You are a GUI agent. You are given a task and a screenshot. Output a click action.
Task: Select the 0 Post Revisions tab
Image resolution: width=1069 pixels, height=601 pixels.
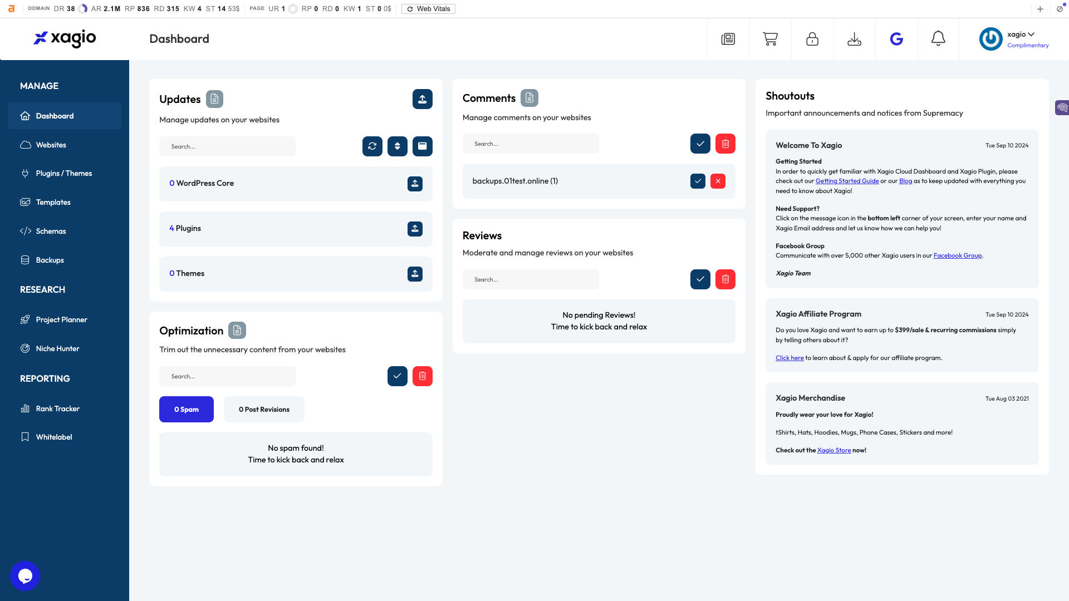click(264, 409)
